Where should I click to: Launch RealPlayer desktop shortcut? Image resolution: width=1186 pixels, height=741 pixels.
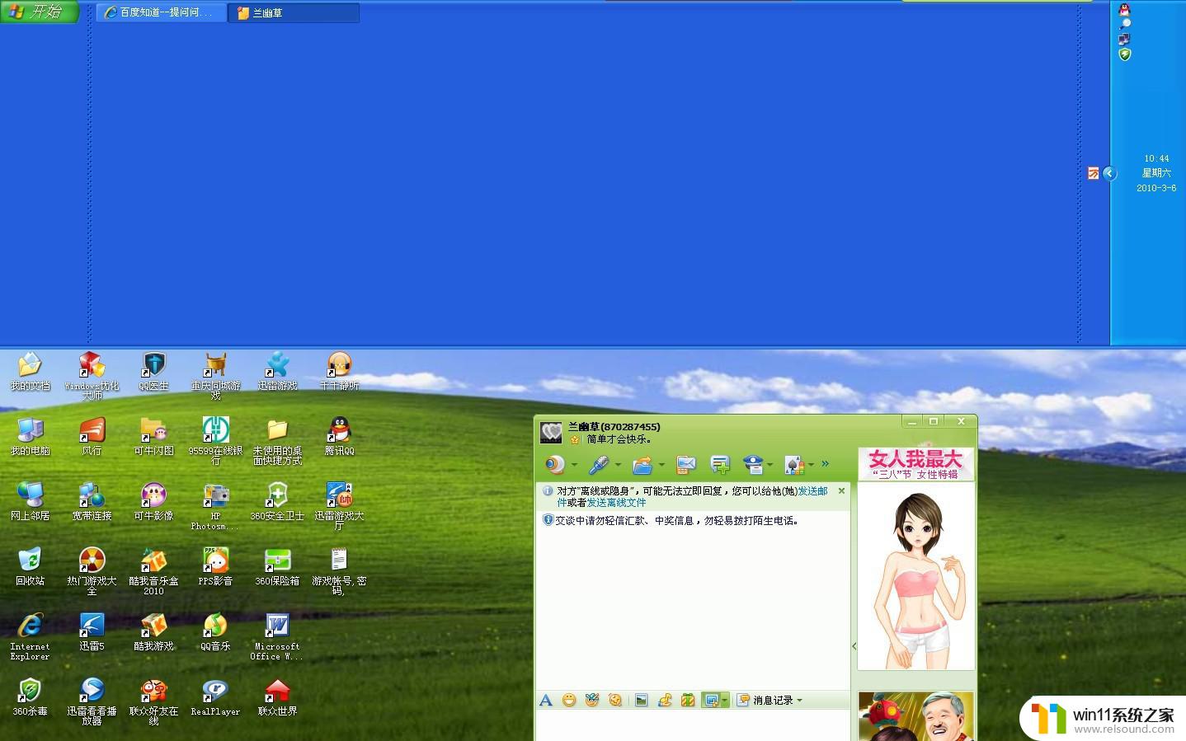[x=215, y=697]
